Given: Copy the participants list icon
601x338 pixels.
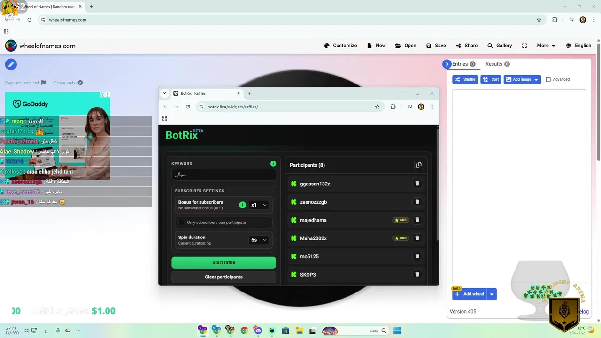Looking at the screenshot, I should [x=418, y=165].
